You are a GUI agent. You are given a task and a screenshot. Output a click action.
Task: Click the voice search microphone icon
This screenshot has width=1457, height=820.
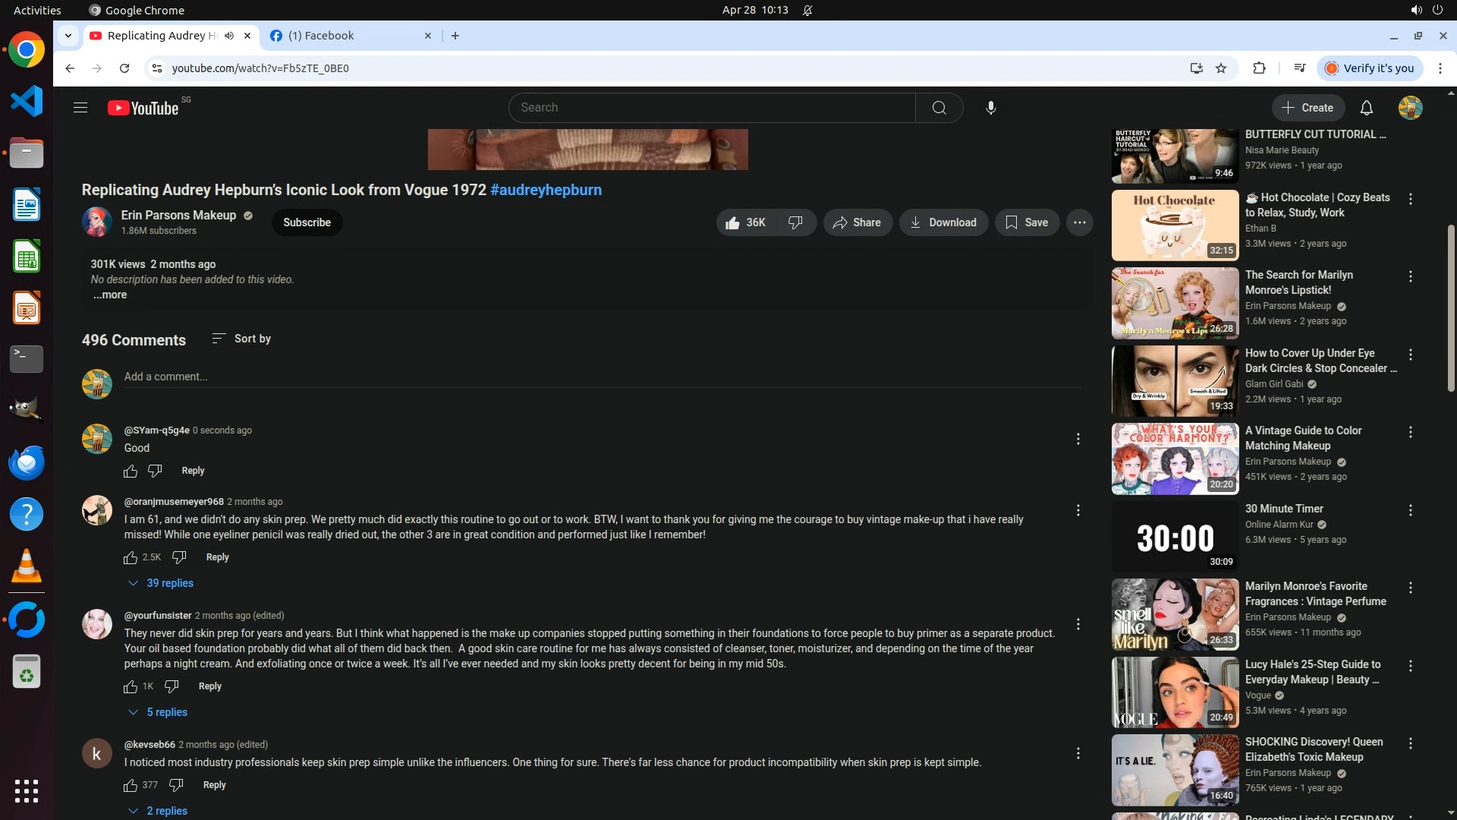coord(990,108)
